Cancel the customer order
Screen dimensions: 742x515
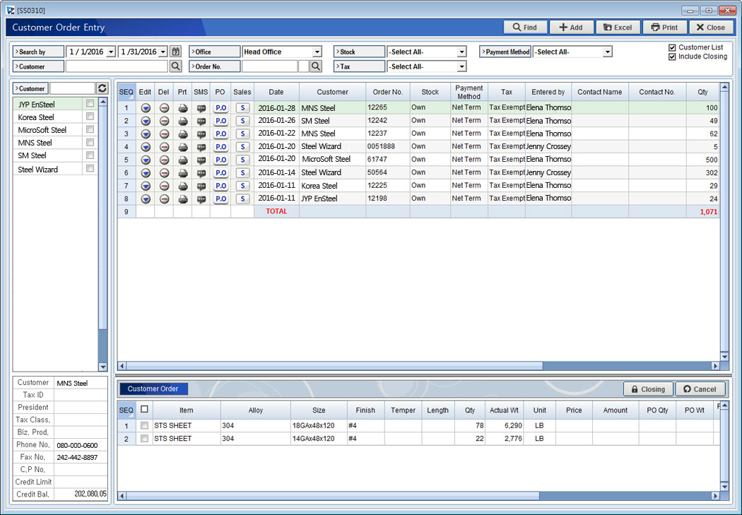coord(700,389)
